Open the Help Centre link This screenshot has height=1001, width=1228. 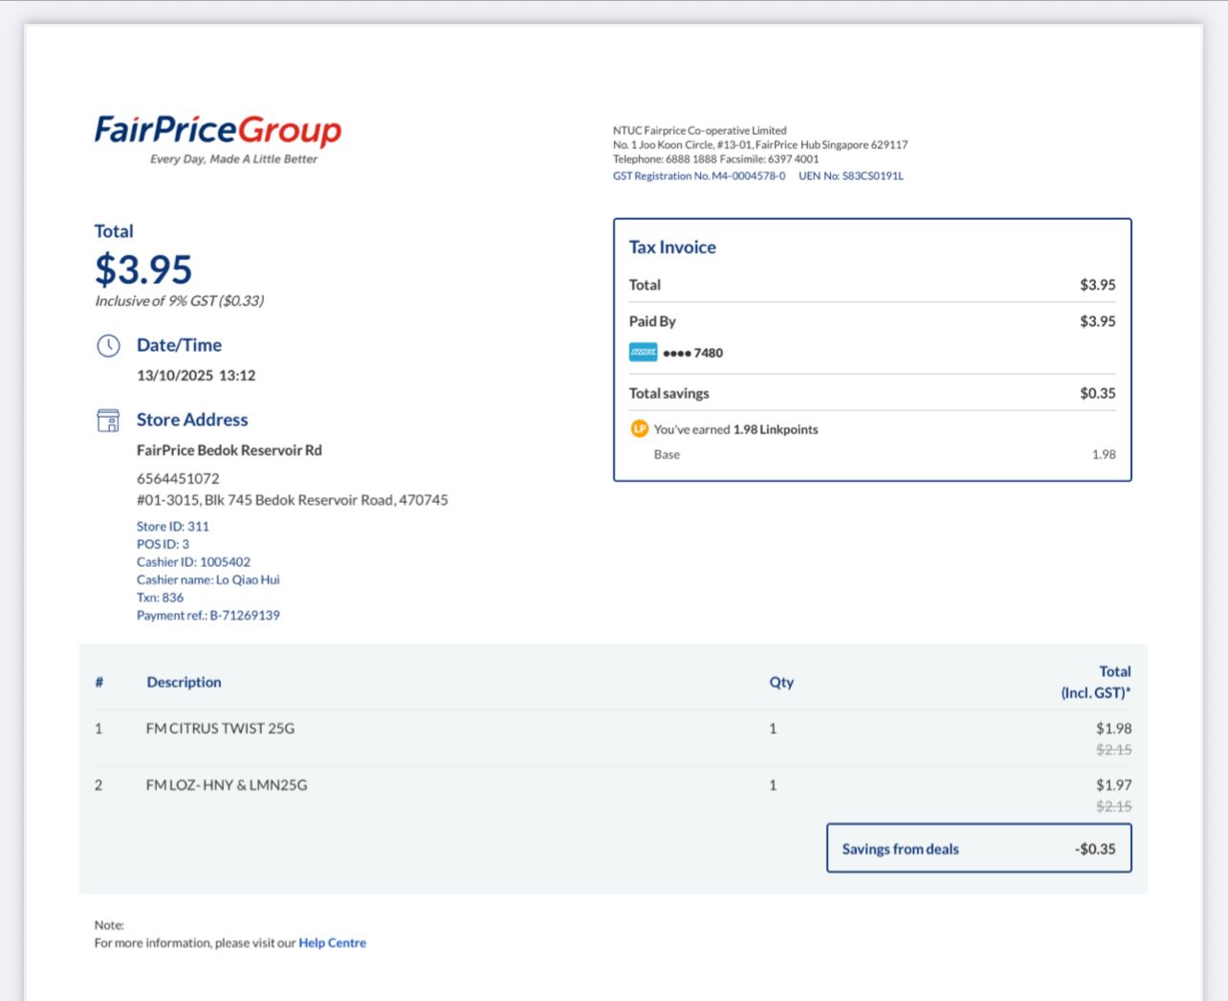point(332,943)
